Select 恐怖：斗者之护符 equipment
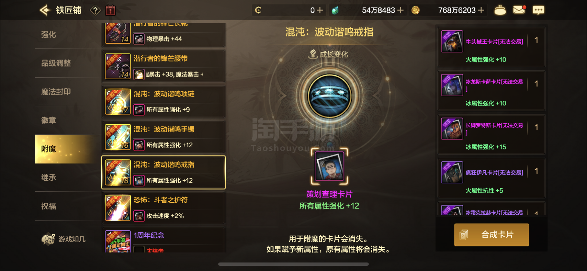This screenshot has width=587, height=271. point(163,208)
